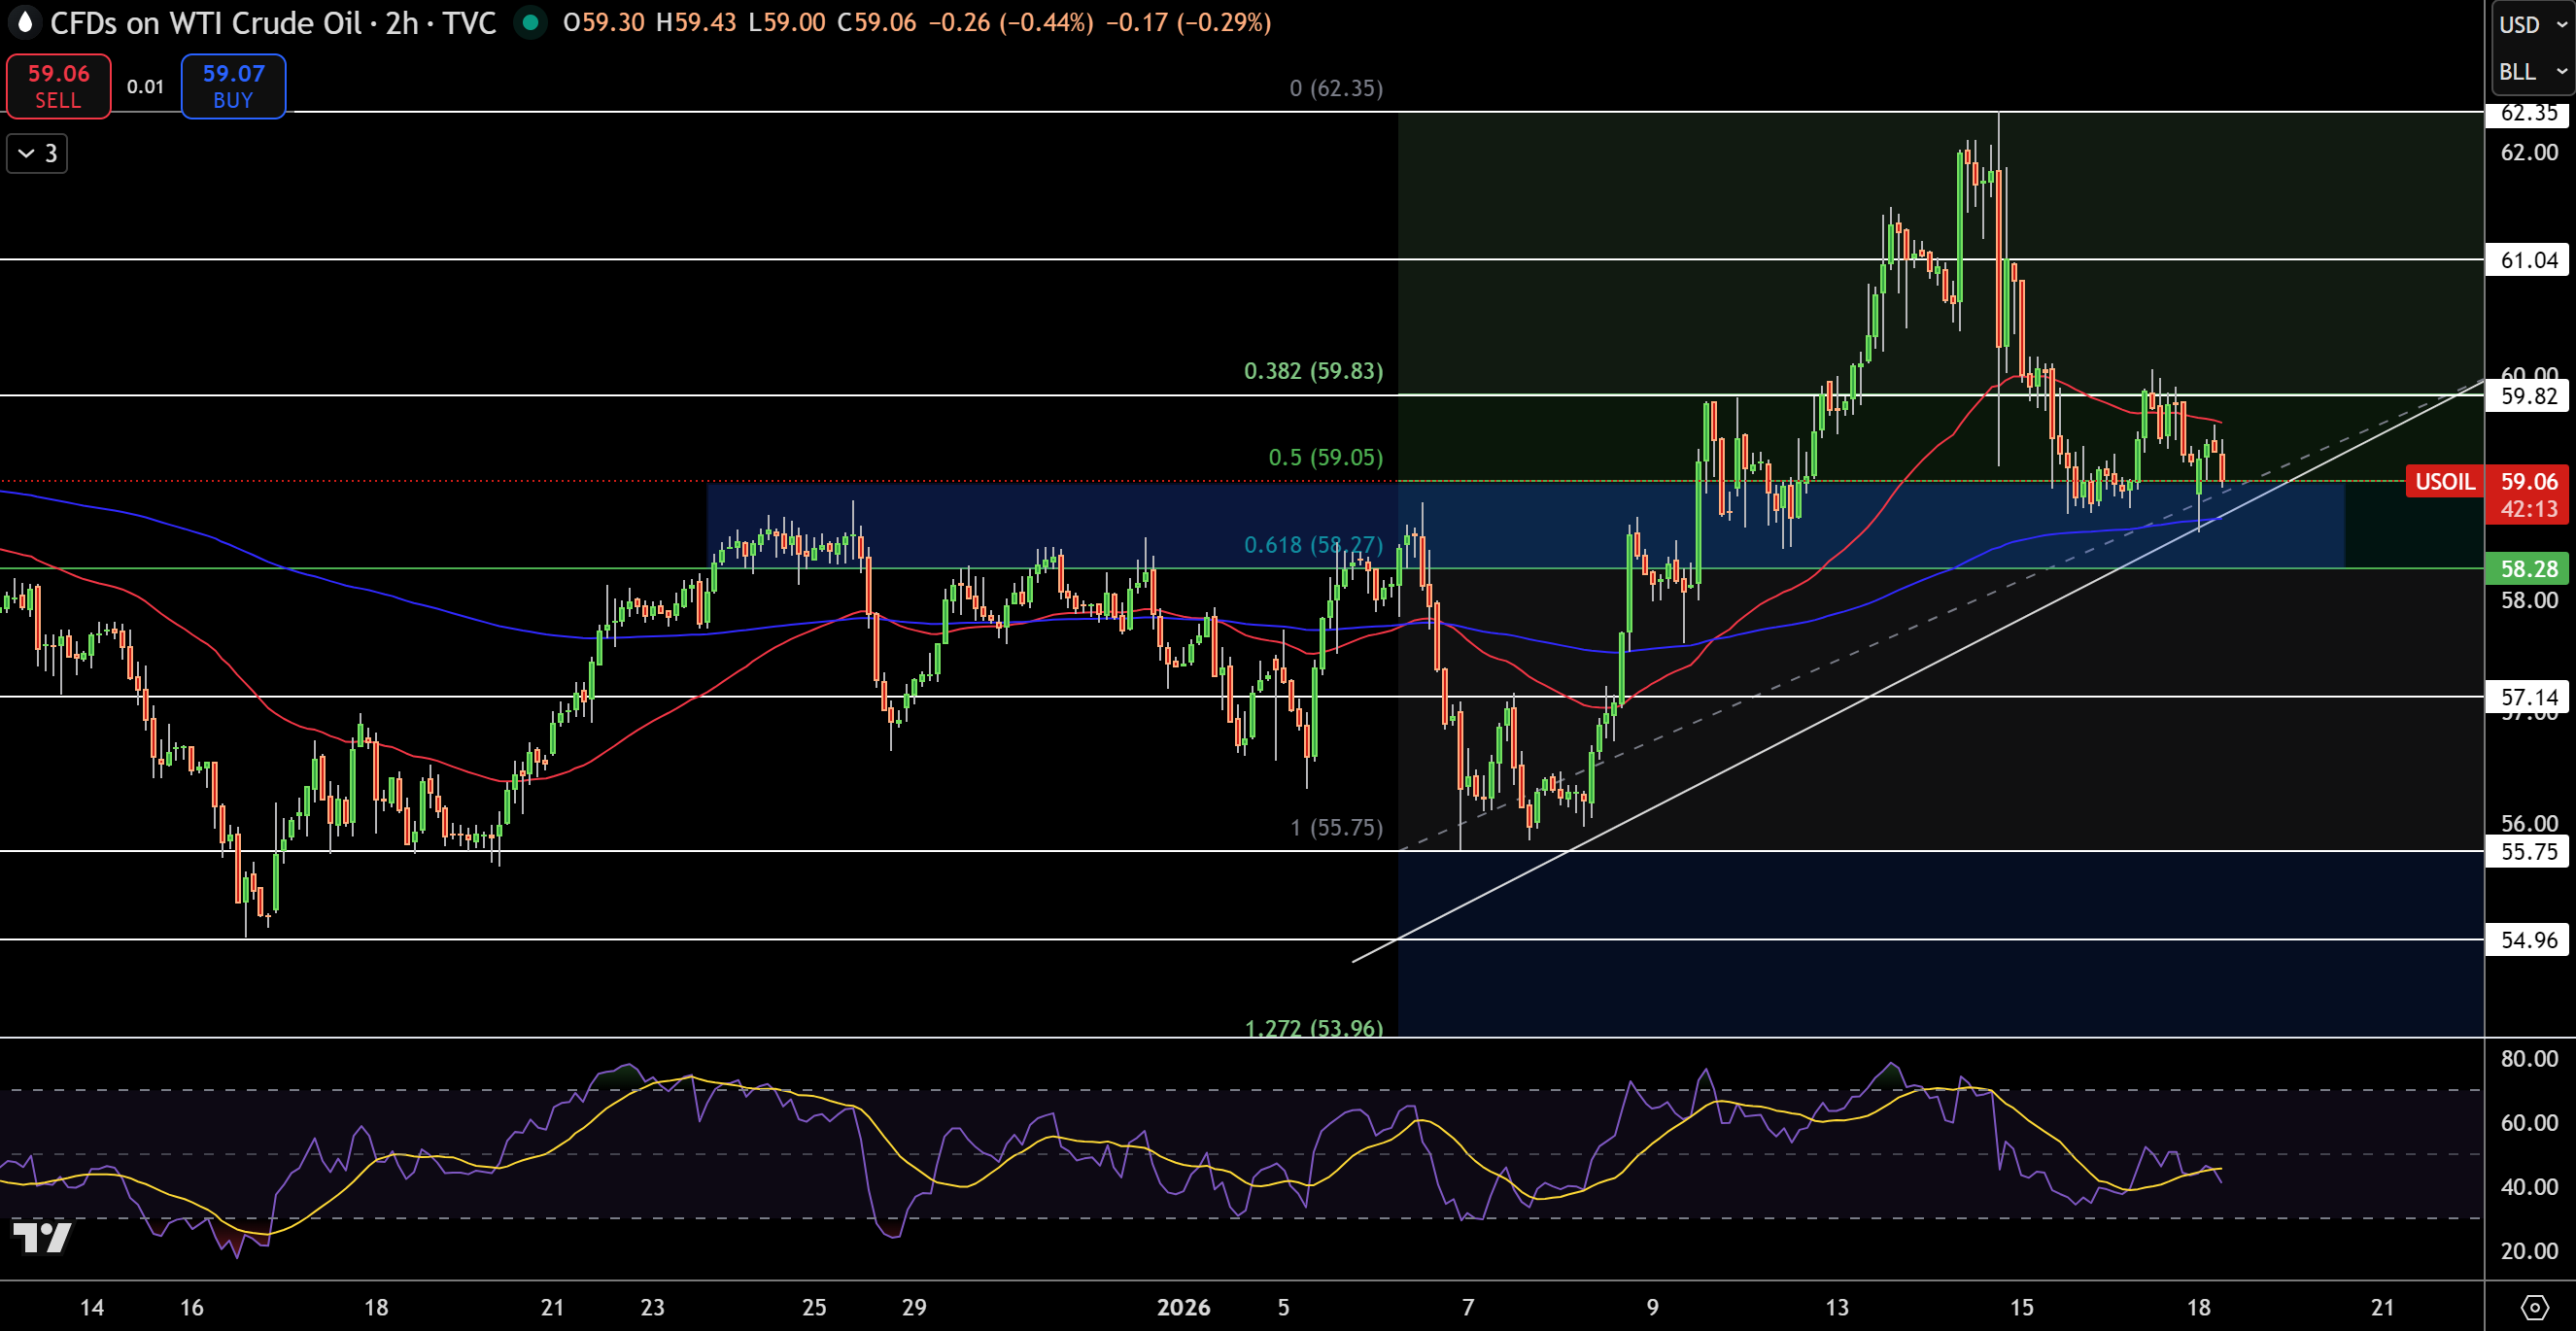2576x1331 pixels.
Task: Click the 55.75 price axis label
Action: point(2528,851)
